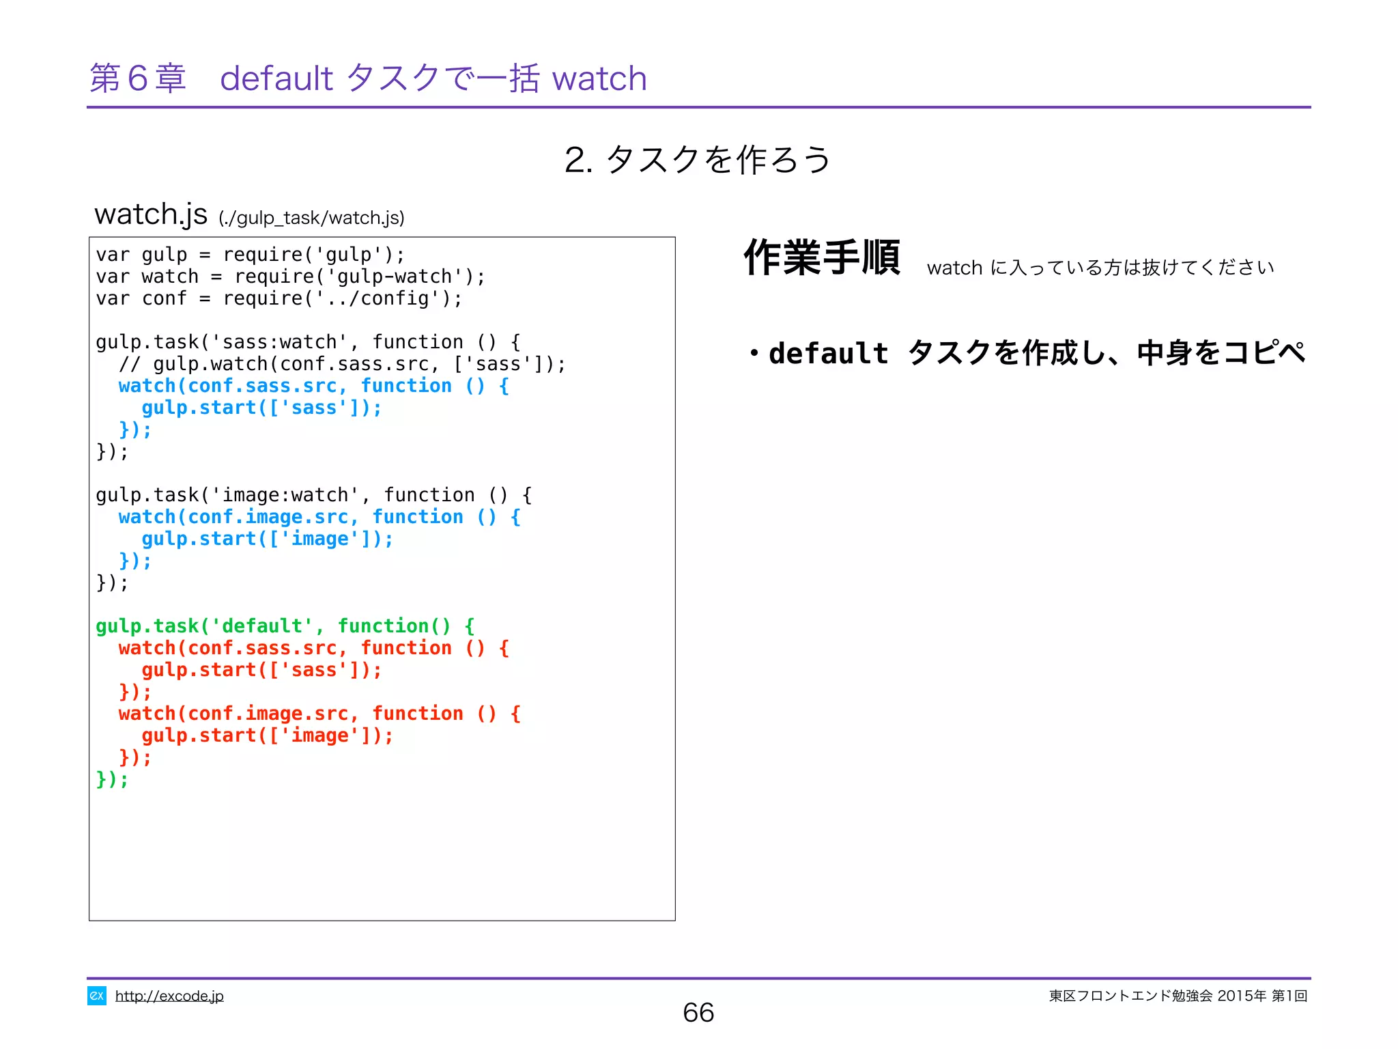Click the blue "gulp.start(['image']);" line

coord(268,539)
